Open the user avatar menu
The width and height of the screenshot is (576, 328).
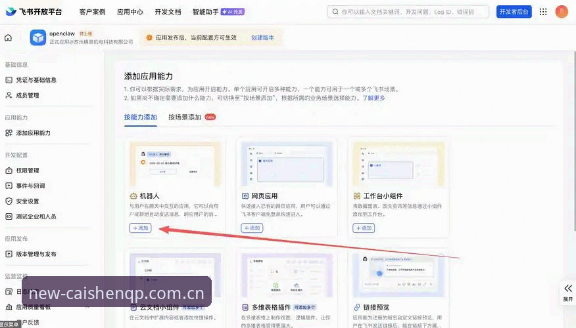coord(562,12)
